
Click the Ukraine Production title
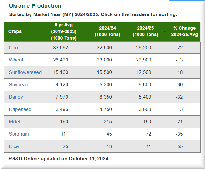point(35,6)
